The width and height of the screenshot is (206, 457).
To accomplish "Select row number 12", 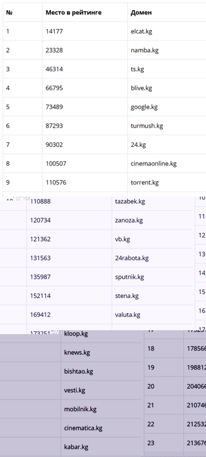I will (202, 235).
